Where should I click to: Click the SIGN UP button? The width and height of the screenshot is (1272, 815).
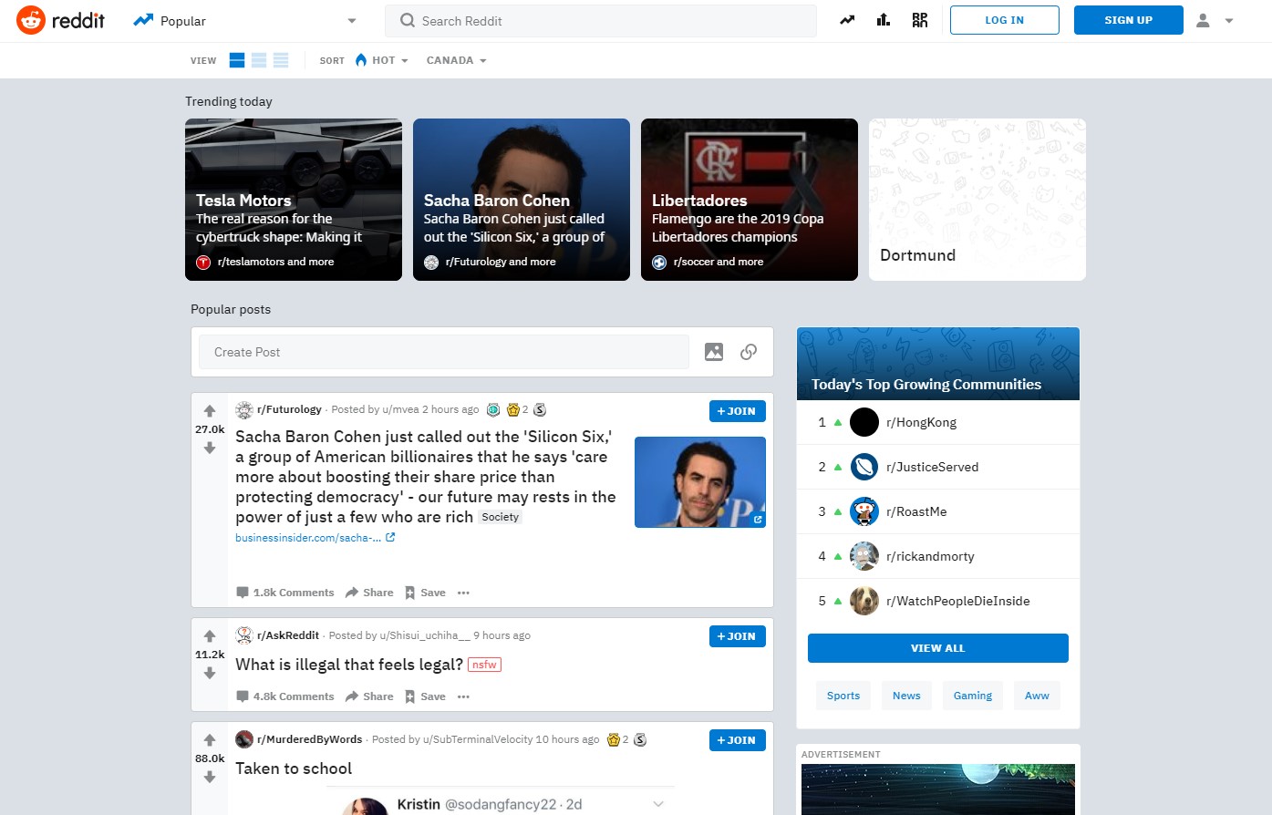(x=1129, y=20)
